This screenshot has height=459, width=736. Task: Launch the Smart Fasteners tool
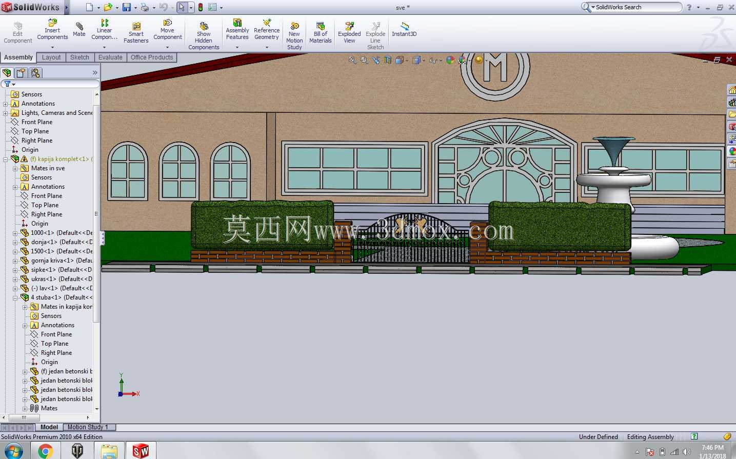[136, 33]
